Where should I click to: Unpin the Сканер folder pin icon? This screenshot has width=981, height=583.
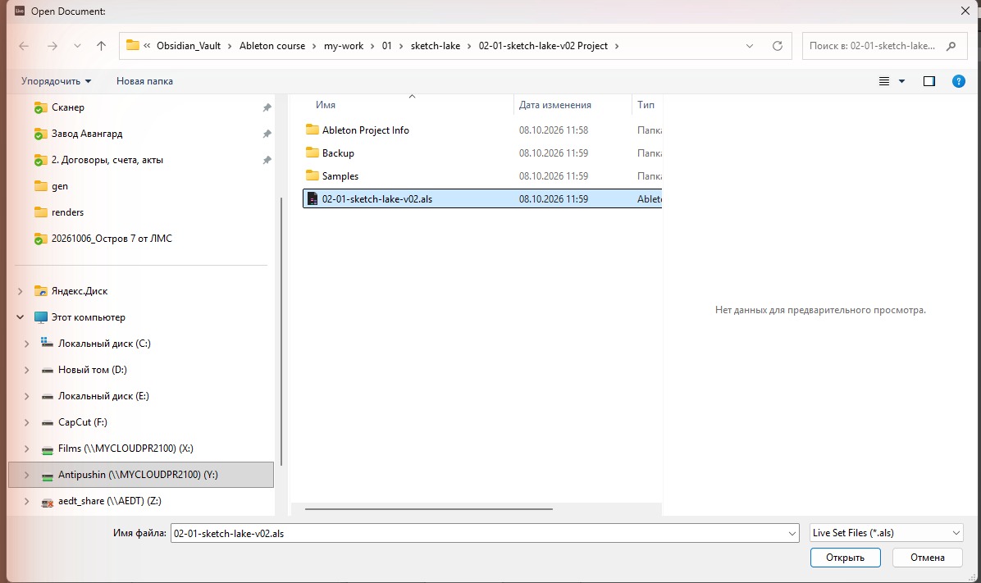(x=267, y=107)
